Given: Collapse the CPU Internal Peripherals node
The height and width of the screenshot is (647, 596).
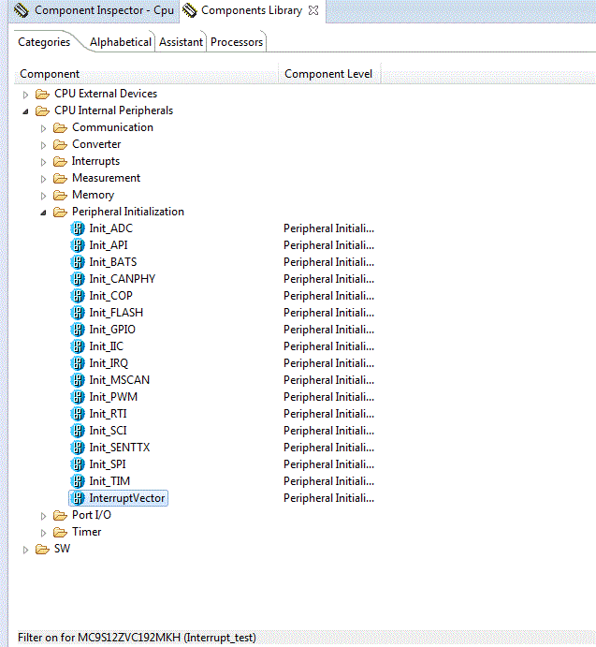Looking at the screenshot, I should [25, 111].
